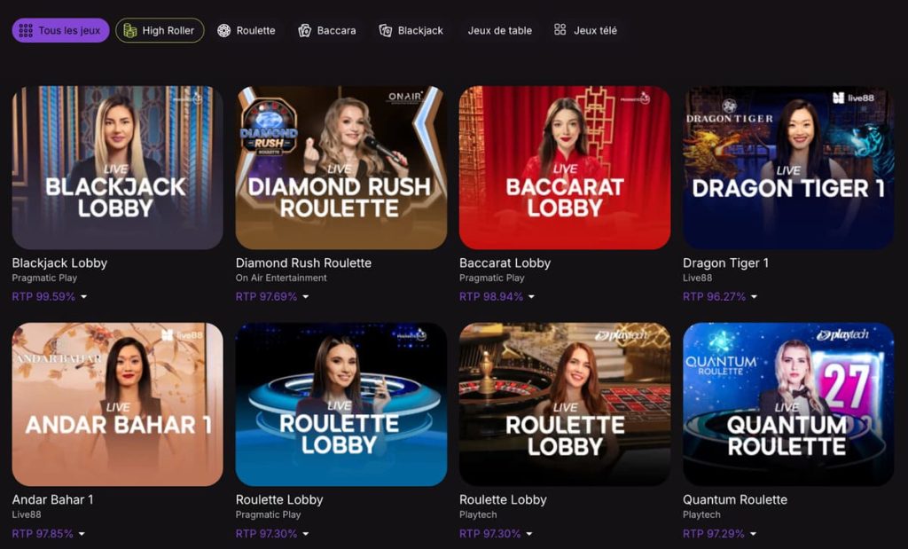
Task: Expand RTP 97.29% dropdown for Quantum Roulette
Action: click(x=753, y=534)
